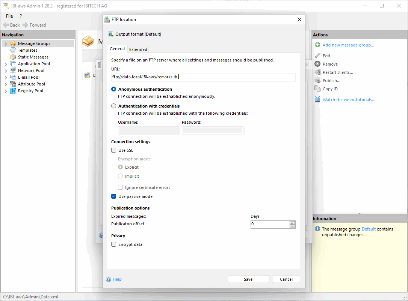Click the Remove icon in Actions panel

coord(317,64)
